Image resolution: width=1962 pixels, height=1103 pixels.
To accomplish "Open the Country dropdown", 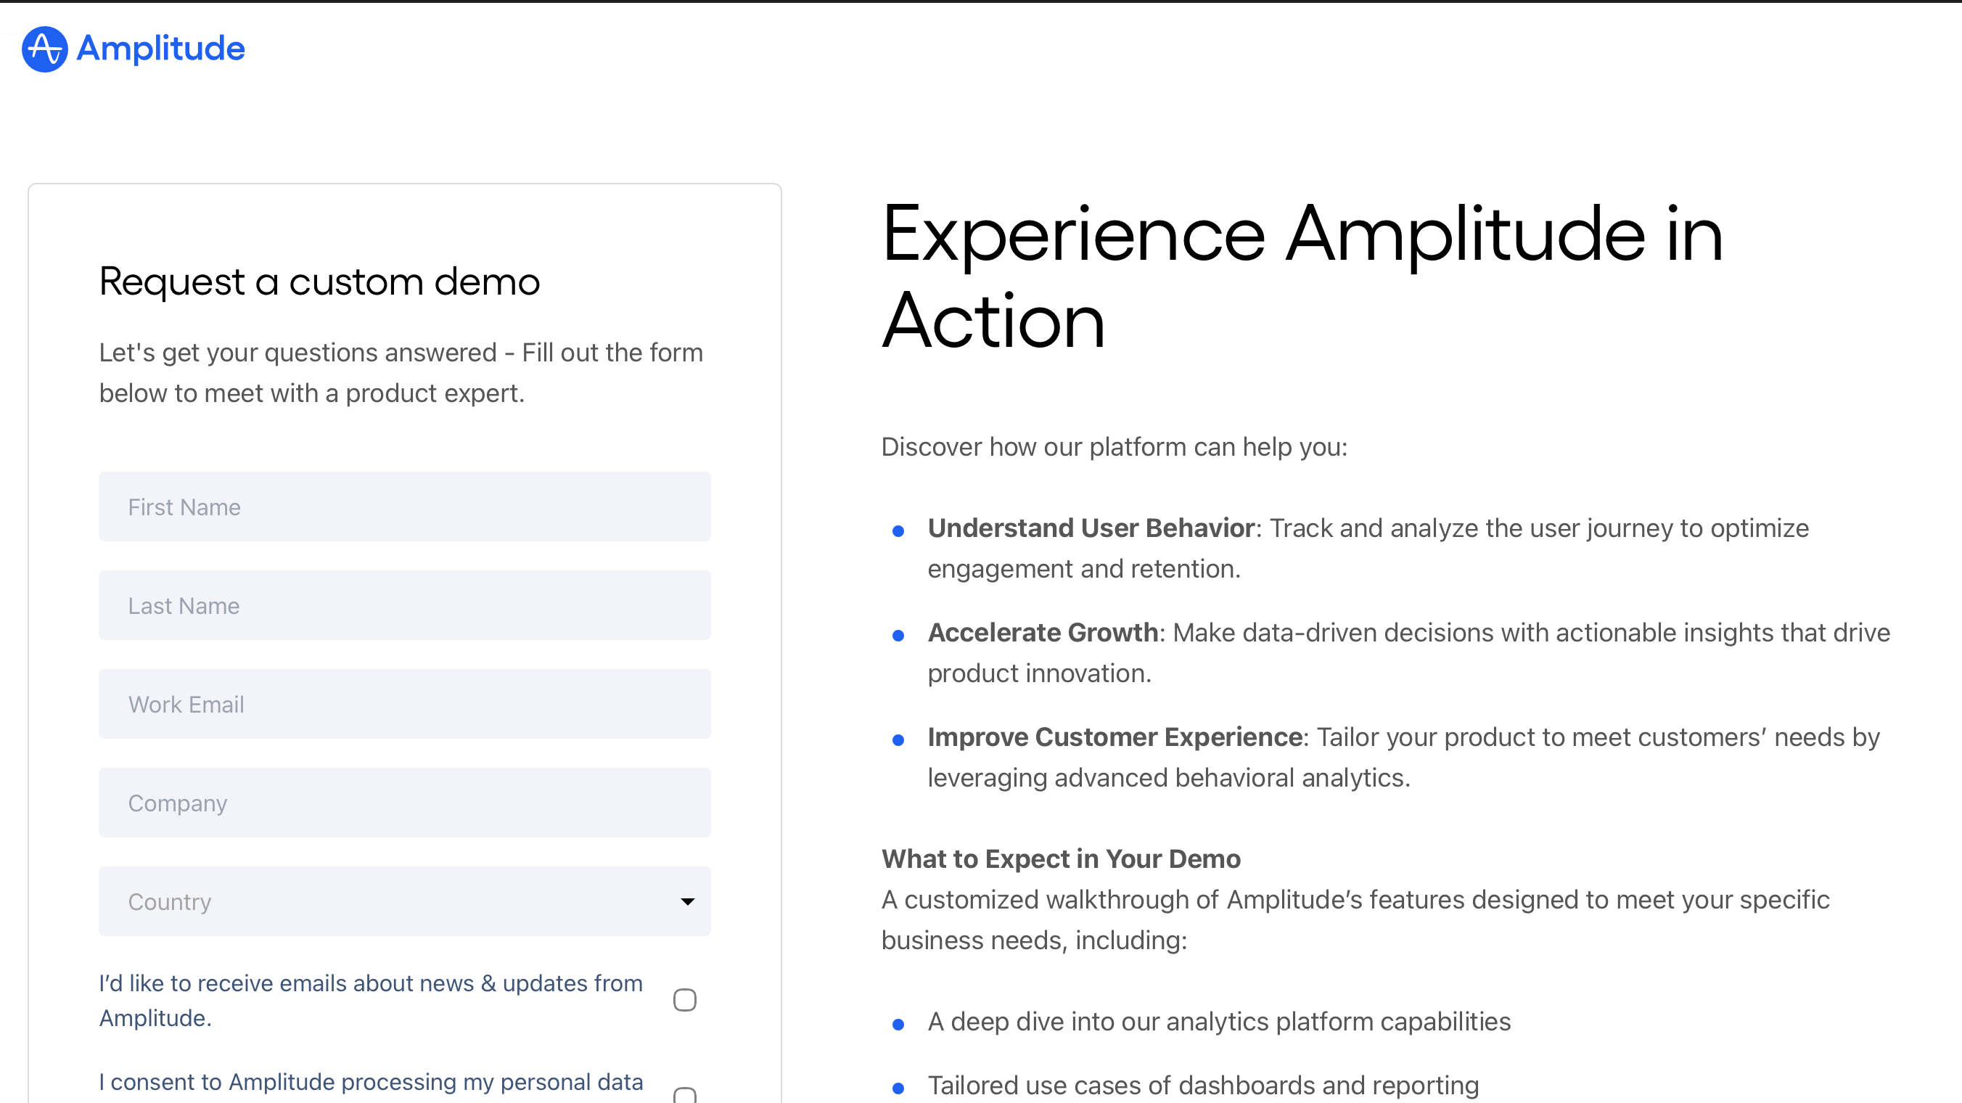I will tap(381, 901).
